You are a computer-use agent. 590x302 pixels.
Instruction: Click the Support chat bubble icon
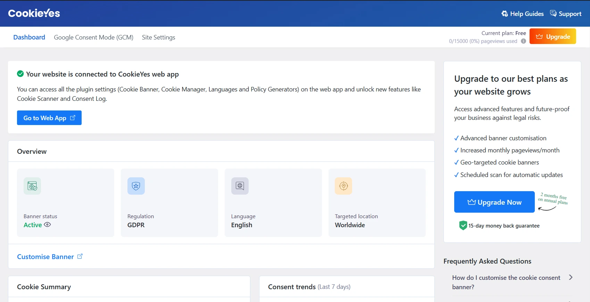553,14
